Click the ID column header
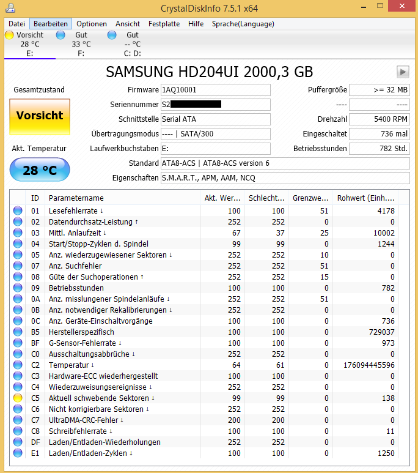 click(35, 198)
